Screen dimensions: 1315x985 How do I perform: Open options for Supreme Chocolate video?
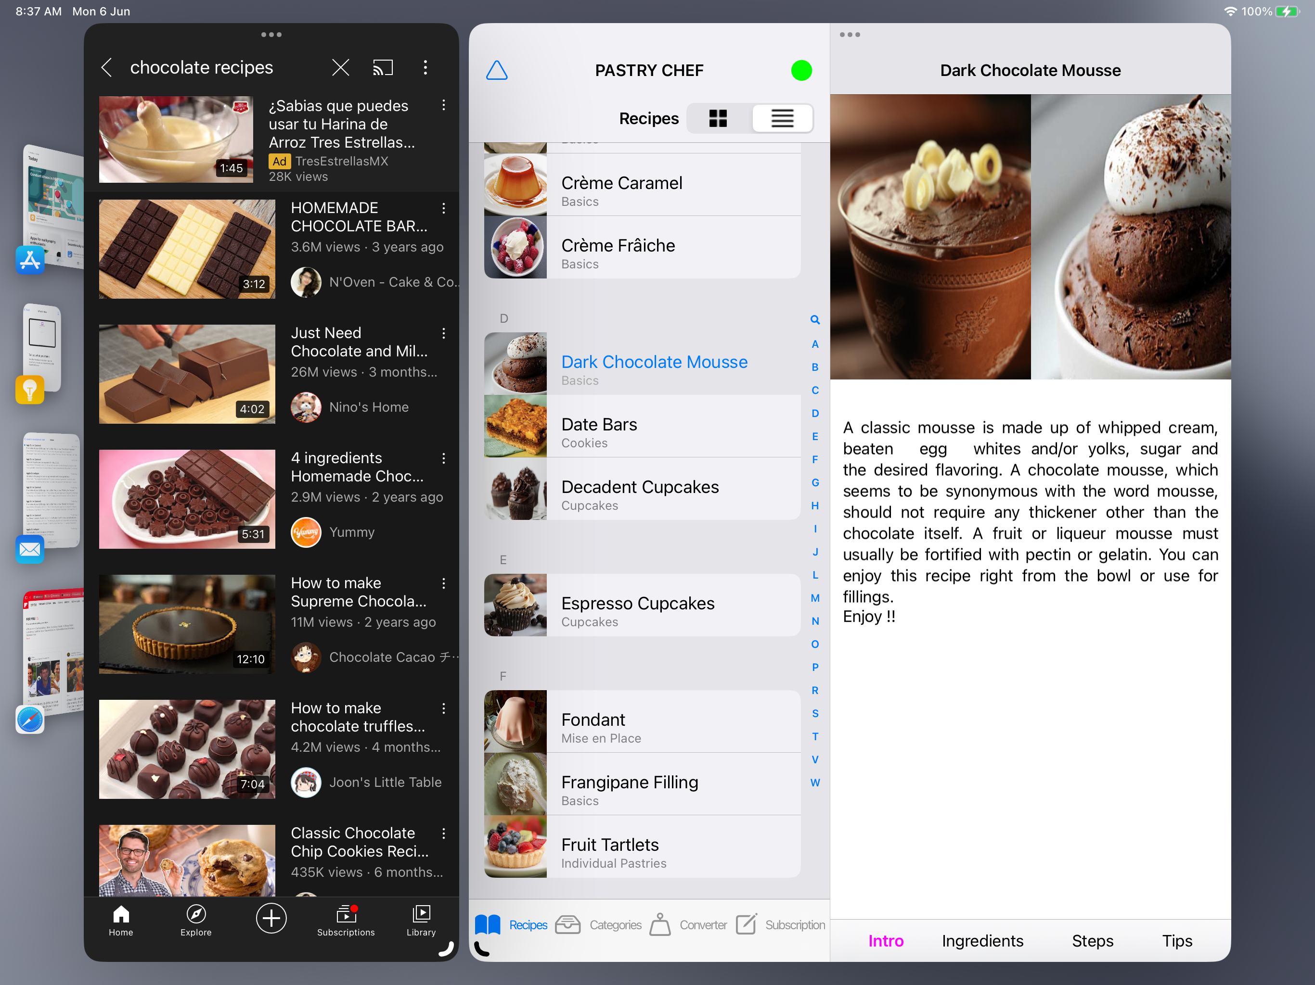click(443, 583)
